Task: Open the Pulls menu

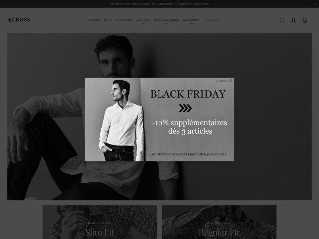Action: (108, 20)
